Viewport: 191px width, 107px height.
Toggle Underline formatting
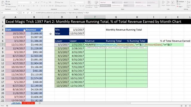(24, 6)
